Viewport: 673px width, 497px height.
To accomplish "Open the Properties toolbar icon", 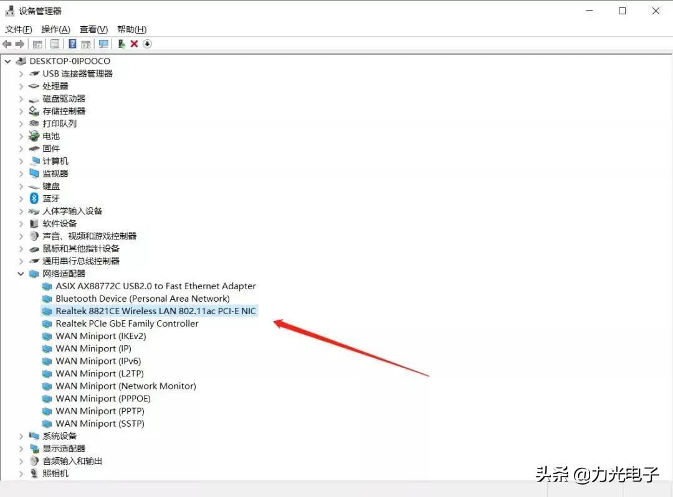I will 54,44.
